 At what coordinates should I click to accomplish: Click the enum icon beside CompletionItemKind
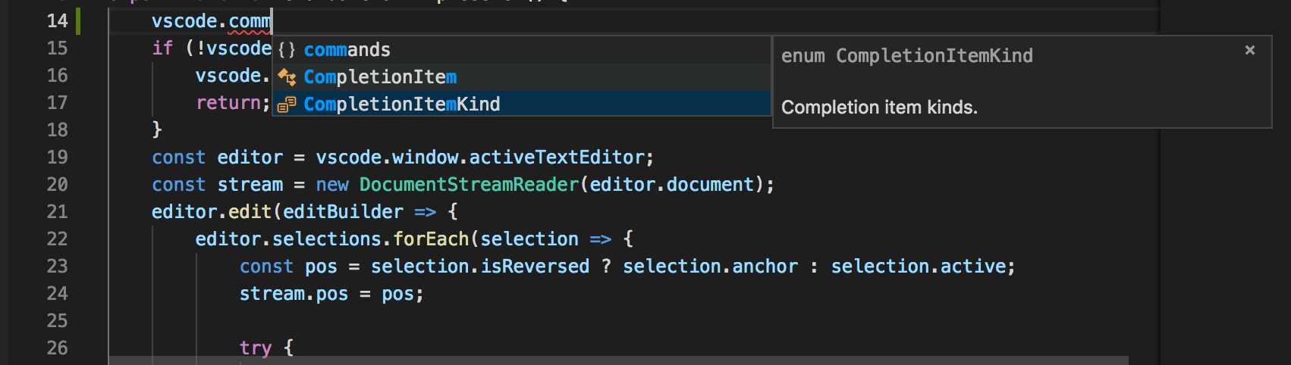click(286, 105)
